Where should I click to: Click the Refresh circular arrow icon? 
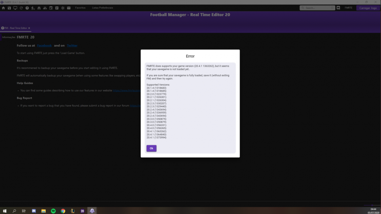[x=21, y=8]
